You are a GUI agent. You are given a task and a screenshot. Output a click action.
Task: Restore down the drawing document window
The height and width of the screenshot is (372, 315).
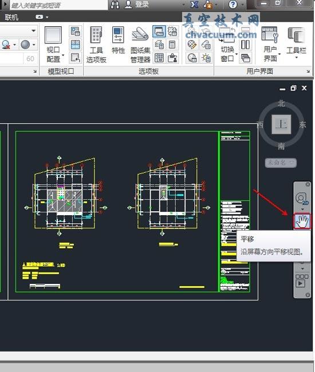[x=293, y=88]
